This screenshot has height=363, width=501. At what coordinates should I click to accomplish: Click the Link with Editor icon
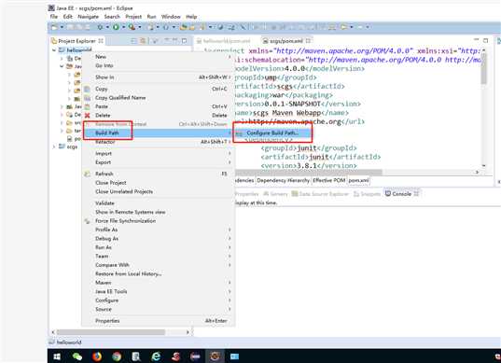[x=143, y=41]
